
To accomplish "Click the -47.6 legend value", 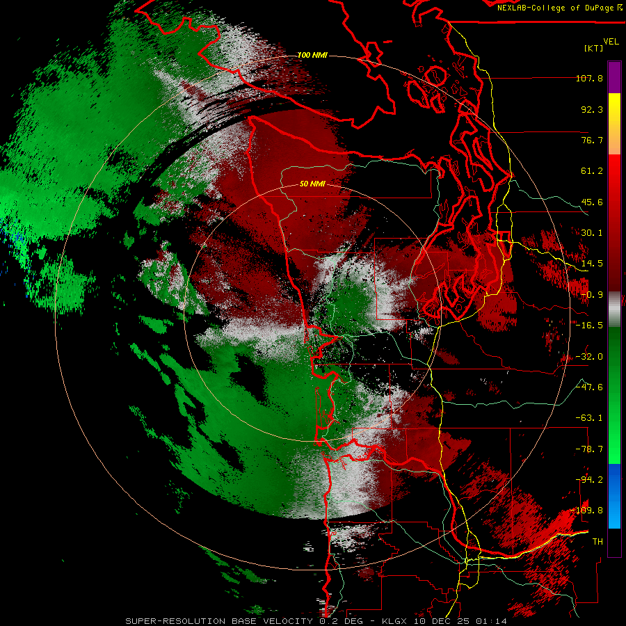I will (589, 387).
